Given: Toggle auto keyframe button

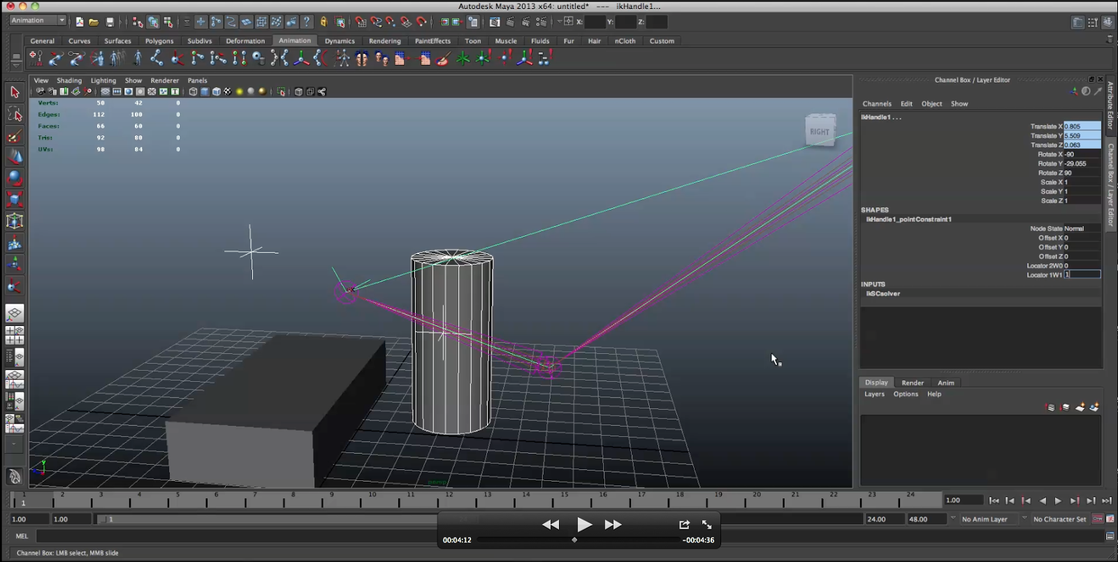Looking at the screenshot, I should [1097, 519].
